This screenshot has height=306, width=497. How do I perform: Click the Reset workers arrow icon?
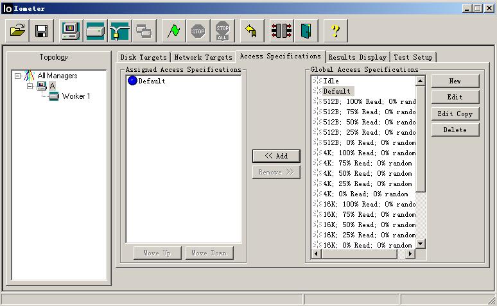(252, 30)
